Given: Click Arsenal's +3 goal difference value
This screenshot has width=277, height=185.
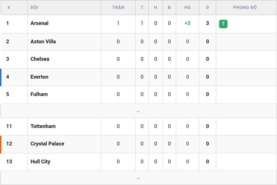Looking at the screenshot, I should coord(188,23).
